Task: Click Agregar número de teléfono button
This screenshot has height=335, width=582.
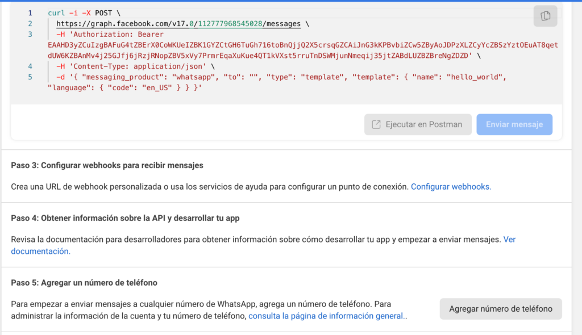Action: coord(500,309)
